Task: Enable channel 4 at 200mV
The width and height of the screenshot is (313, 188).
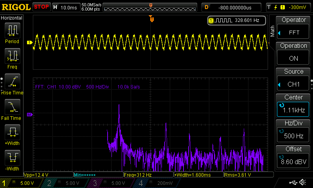Action: (x=157, y=183)
